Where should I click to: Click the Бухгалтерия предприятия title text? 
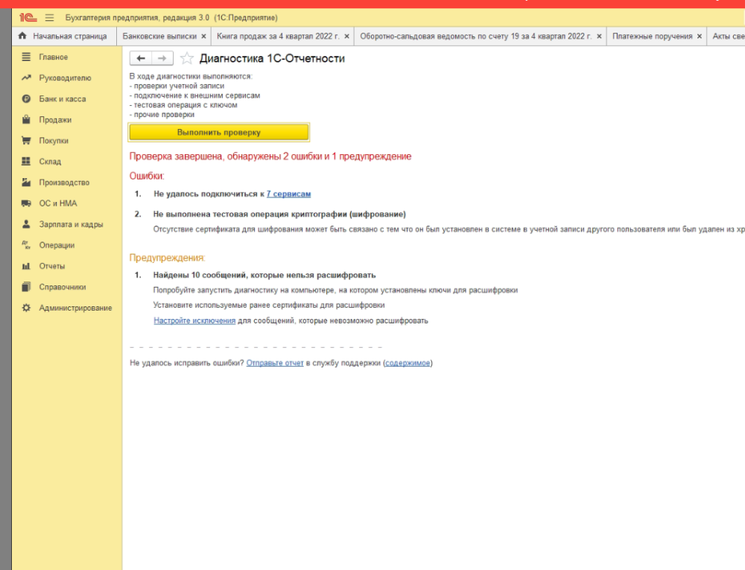pos(171,18)
